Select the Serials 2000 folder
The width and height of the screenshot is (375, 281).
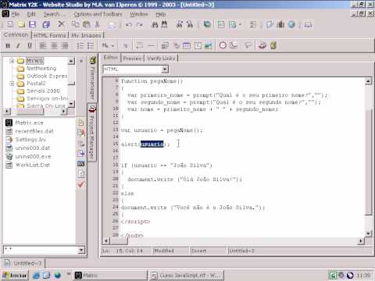(x=43, y=91)
